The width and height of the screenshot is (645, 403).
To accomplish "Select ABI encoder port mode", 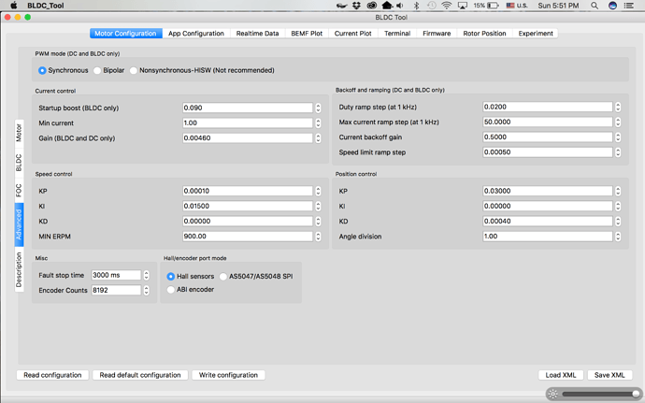I will pyautogui.click(x=171, y=290).
